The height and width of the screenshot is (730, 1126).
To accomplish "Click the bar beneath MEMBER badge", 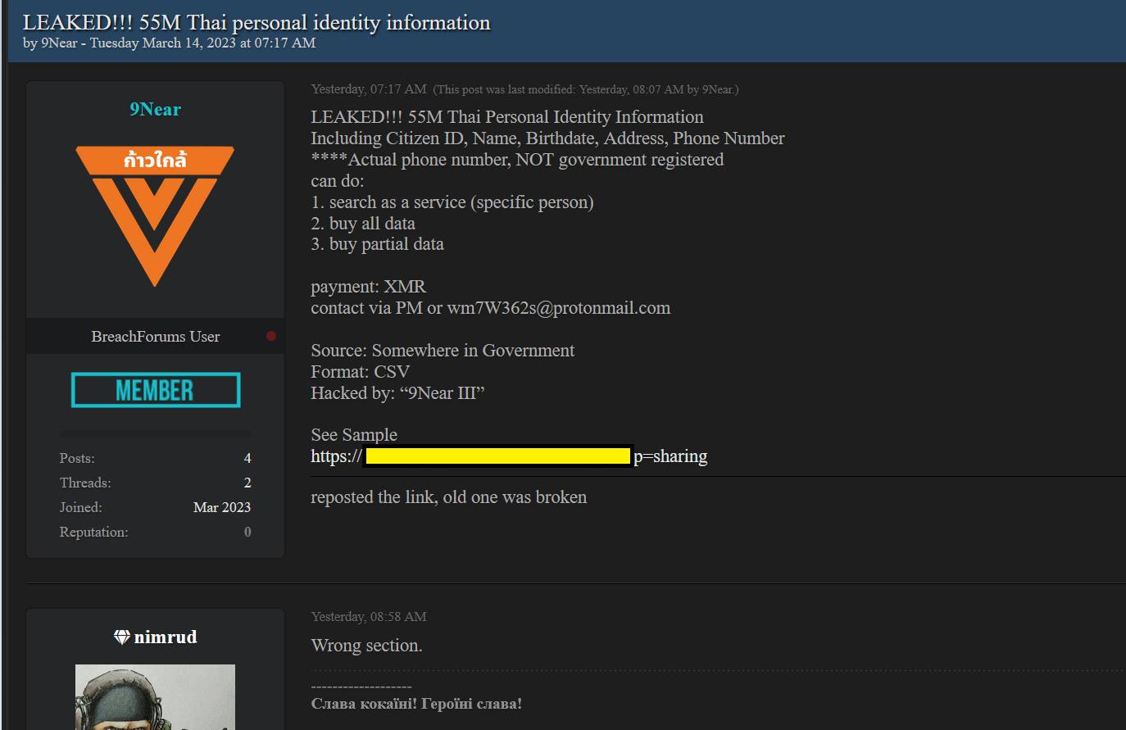I will click(x=156, y=433).
